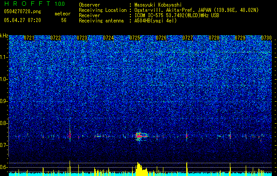277x176 pixels.
Task: Click antenna text A504HB(yagi 4el)
Action: (155, 21)
